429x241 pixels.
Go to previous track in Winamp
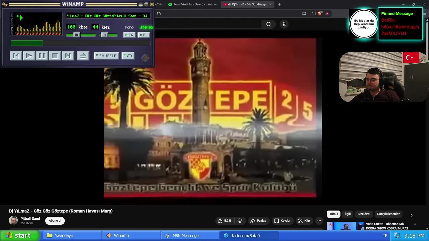(x=16, y=56)
